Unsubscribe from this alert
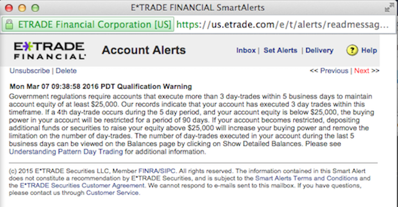Image resolution: width=398 pixels, height=207 pixels. (30, 71)
